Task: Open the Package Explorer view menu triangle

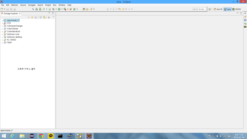Action: click(x=53, y=17)
